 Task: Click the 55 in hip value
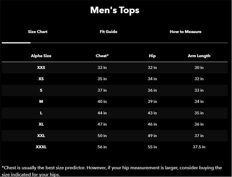pos(152,147)
